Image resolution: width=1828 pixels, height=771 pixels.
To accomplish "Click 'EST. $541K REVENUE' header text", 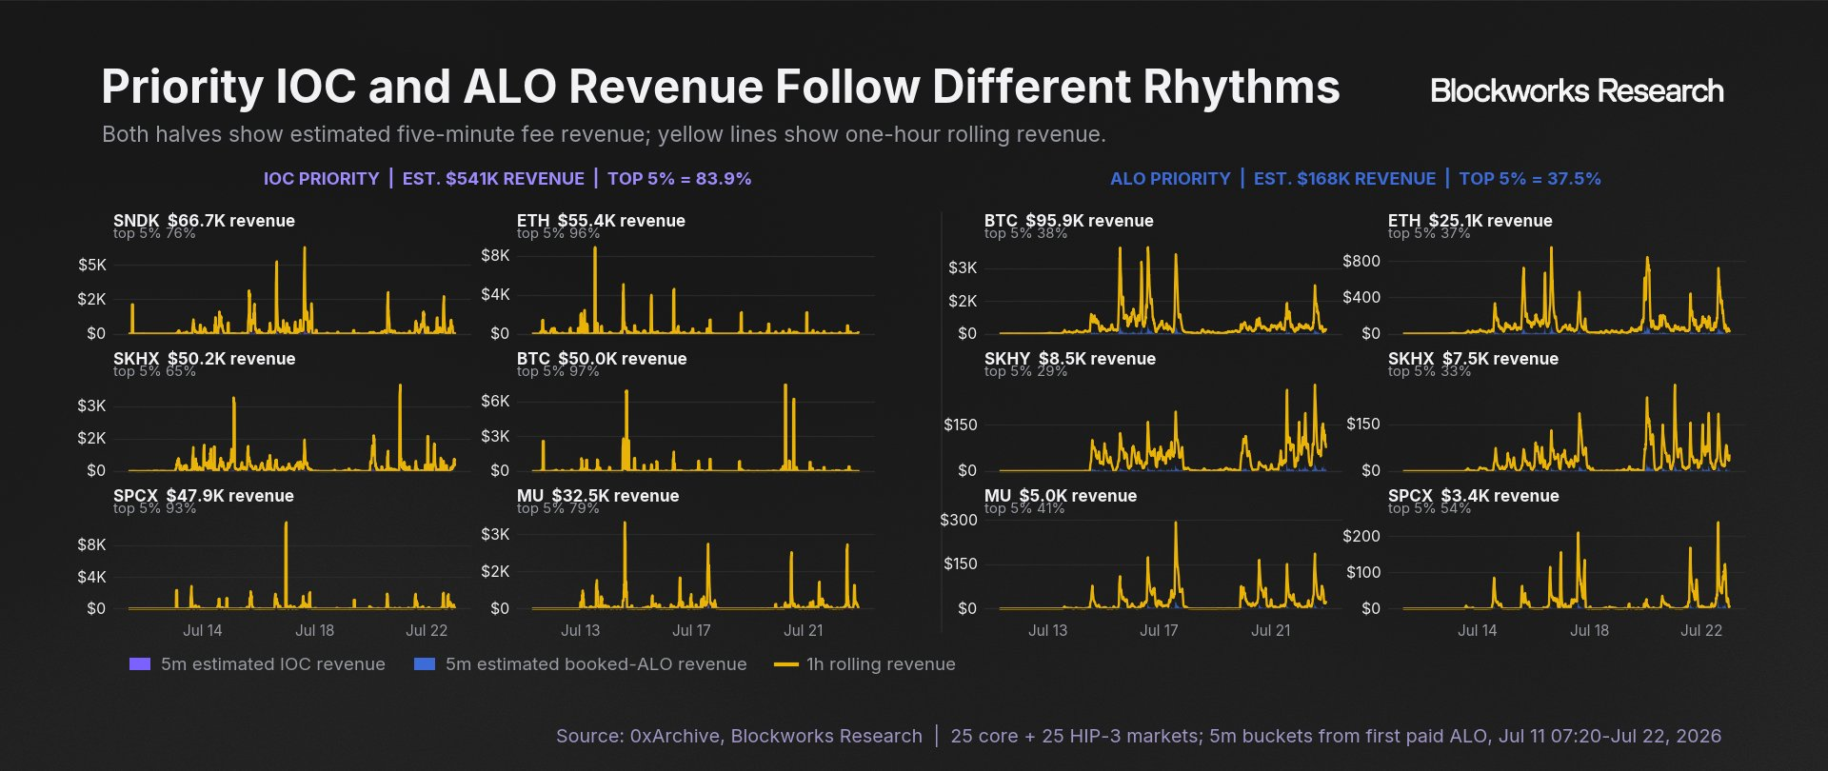I will (x=493, y=179).
